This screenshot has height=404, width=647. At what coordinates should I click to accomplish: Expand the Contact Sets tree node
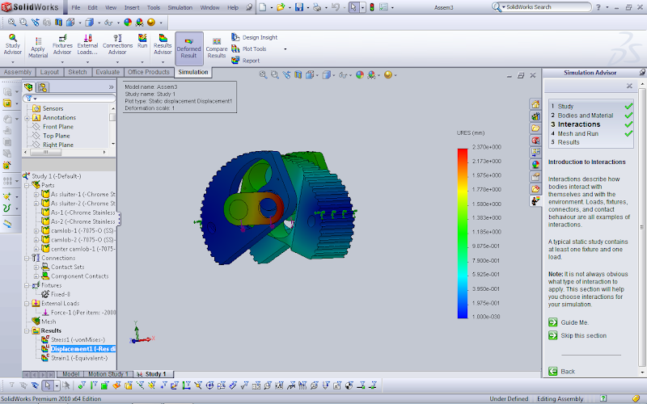[36, 267]
